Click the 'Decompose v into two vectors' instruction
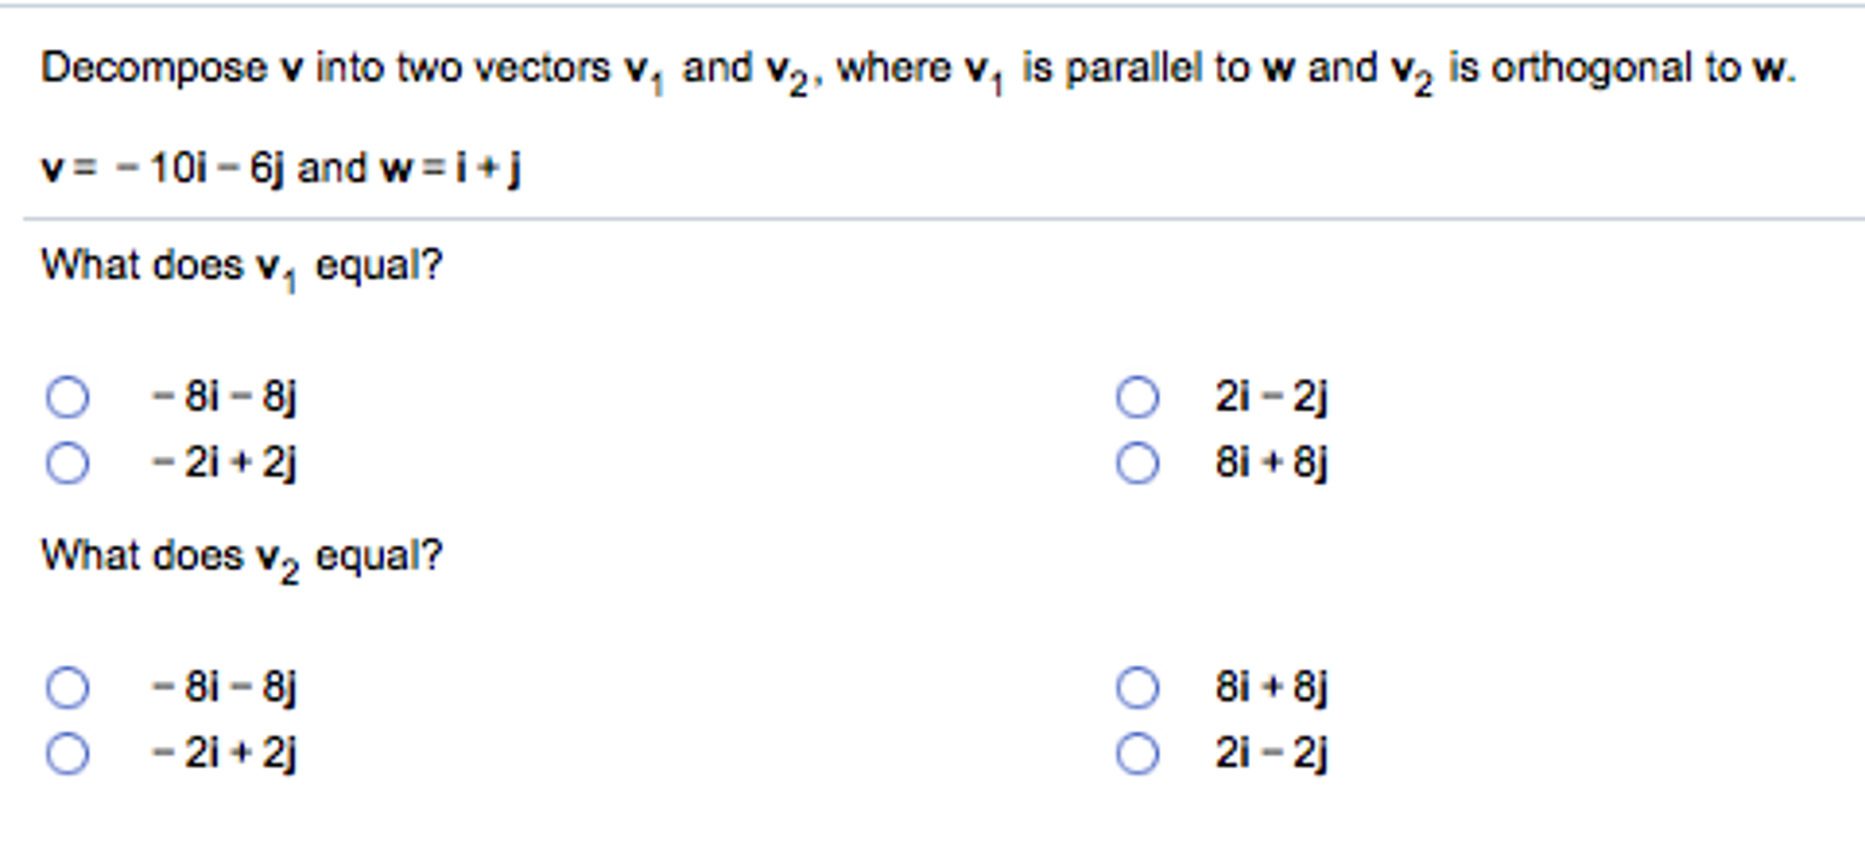 pyautogui.click(x=919, y=71)
